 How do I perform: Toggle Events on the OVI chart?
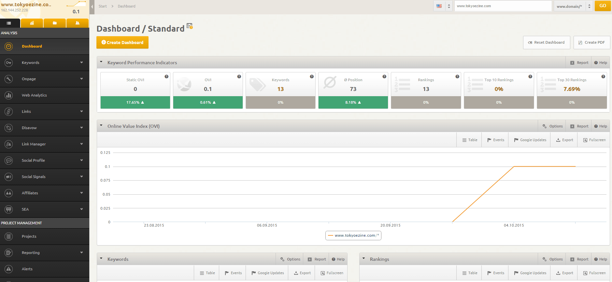[x=495, y=140]
